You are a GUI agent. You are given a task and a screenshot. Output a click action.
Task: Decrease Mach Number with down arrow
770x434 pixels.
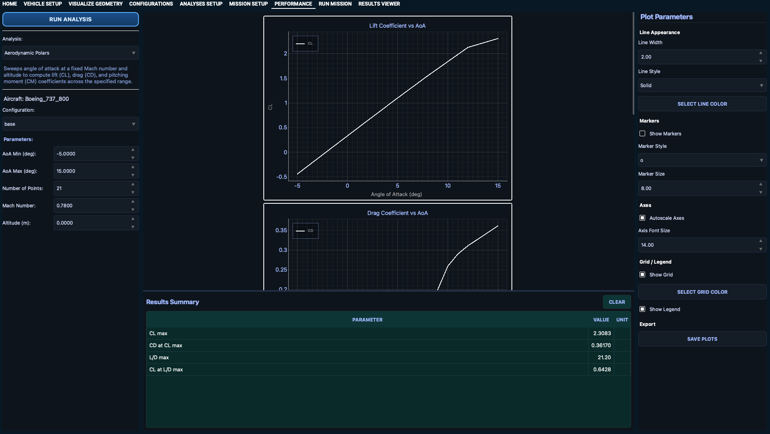(133, 209)
